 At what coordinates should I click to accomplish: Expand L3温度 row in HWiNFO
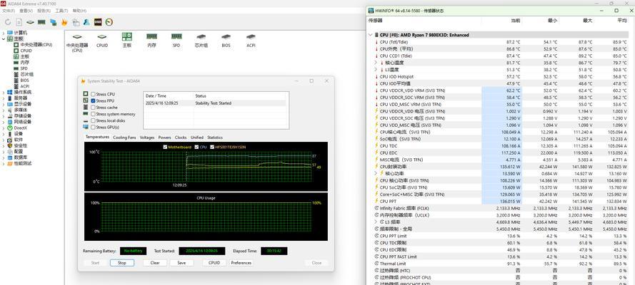point(376,69)
